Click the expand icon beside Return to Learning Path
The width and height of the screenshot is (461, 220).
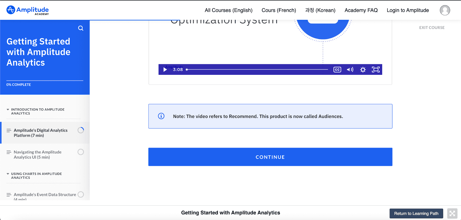pyautogui.click(x=452, y=213)
